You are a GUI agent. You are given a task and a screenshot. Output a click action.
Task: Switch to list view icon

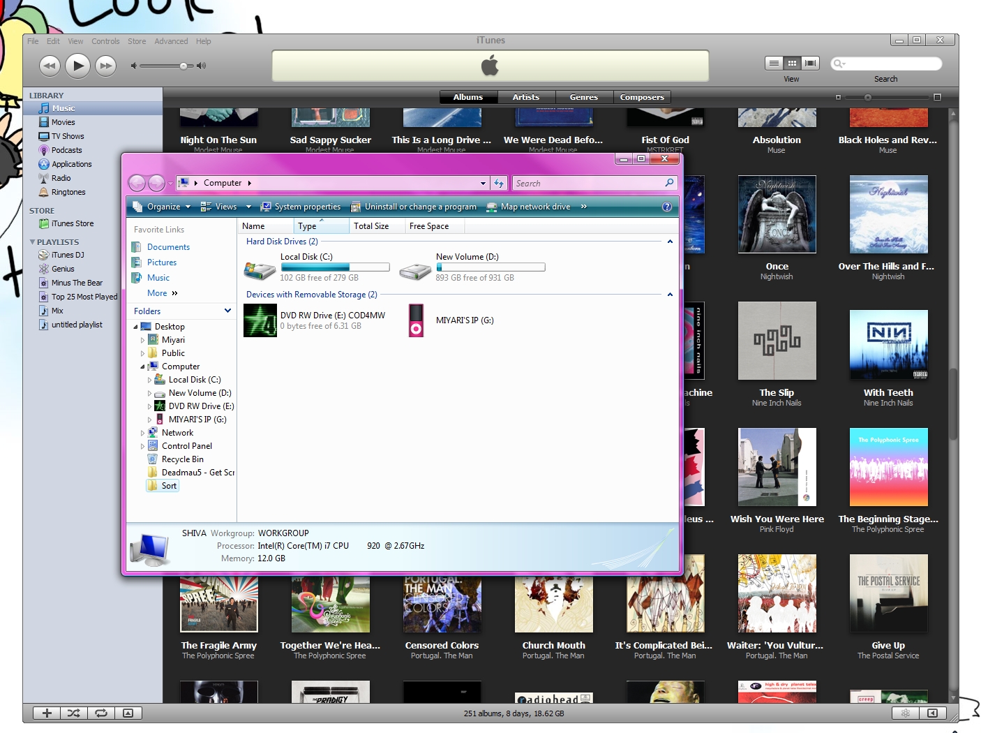point(774,63)
